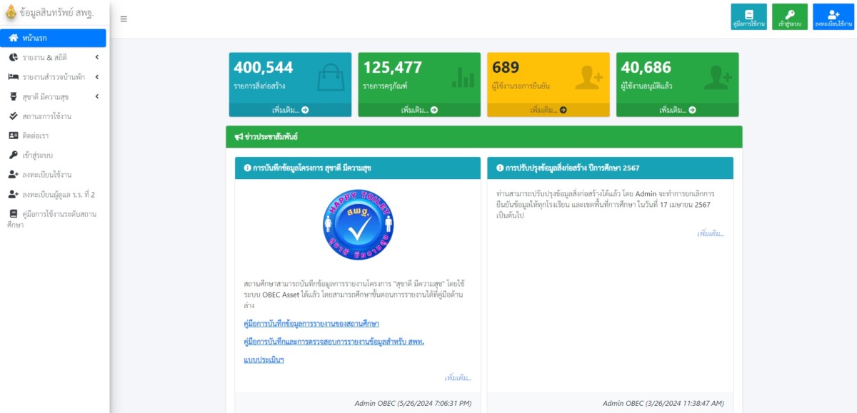The image size is (857, 413).
Task: Click the book icon for คู่มือการใช้งานระดับสถานศึกษา
Action: [x=14, y=213]
